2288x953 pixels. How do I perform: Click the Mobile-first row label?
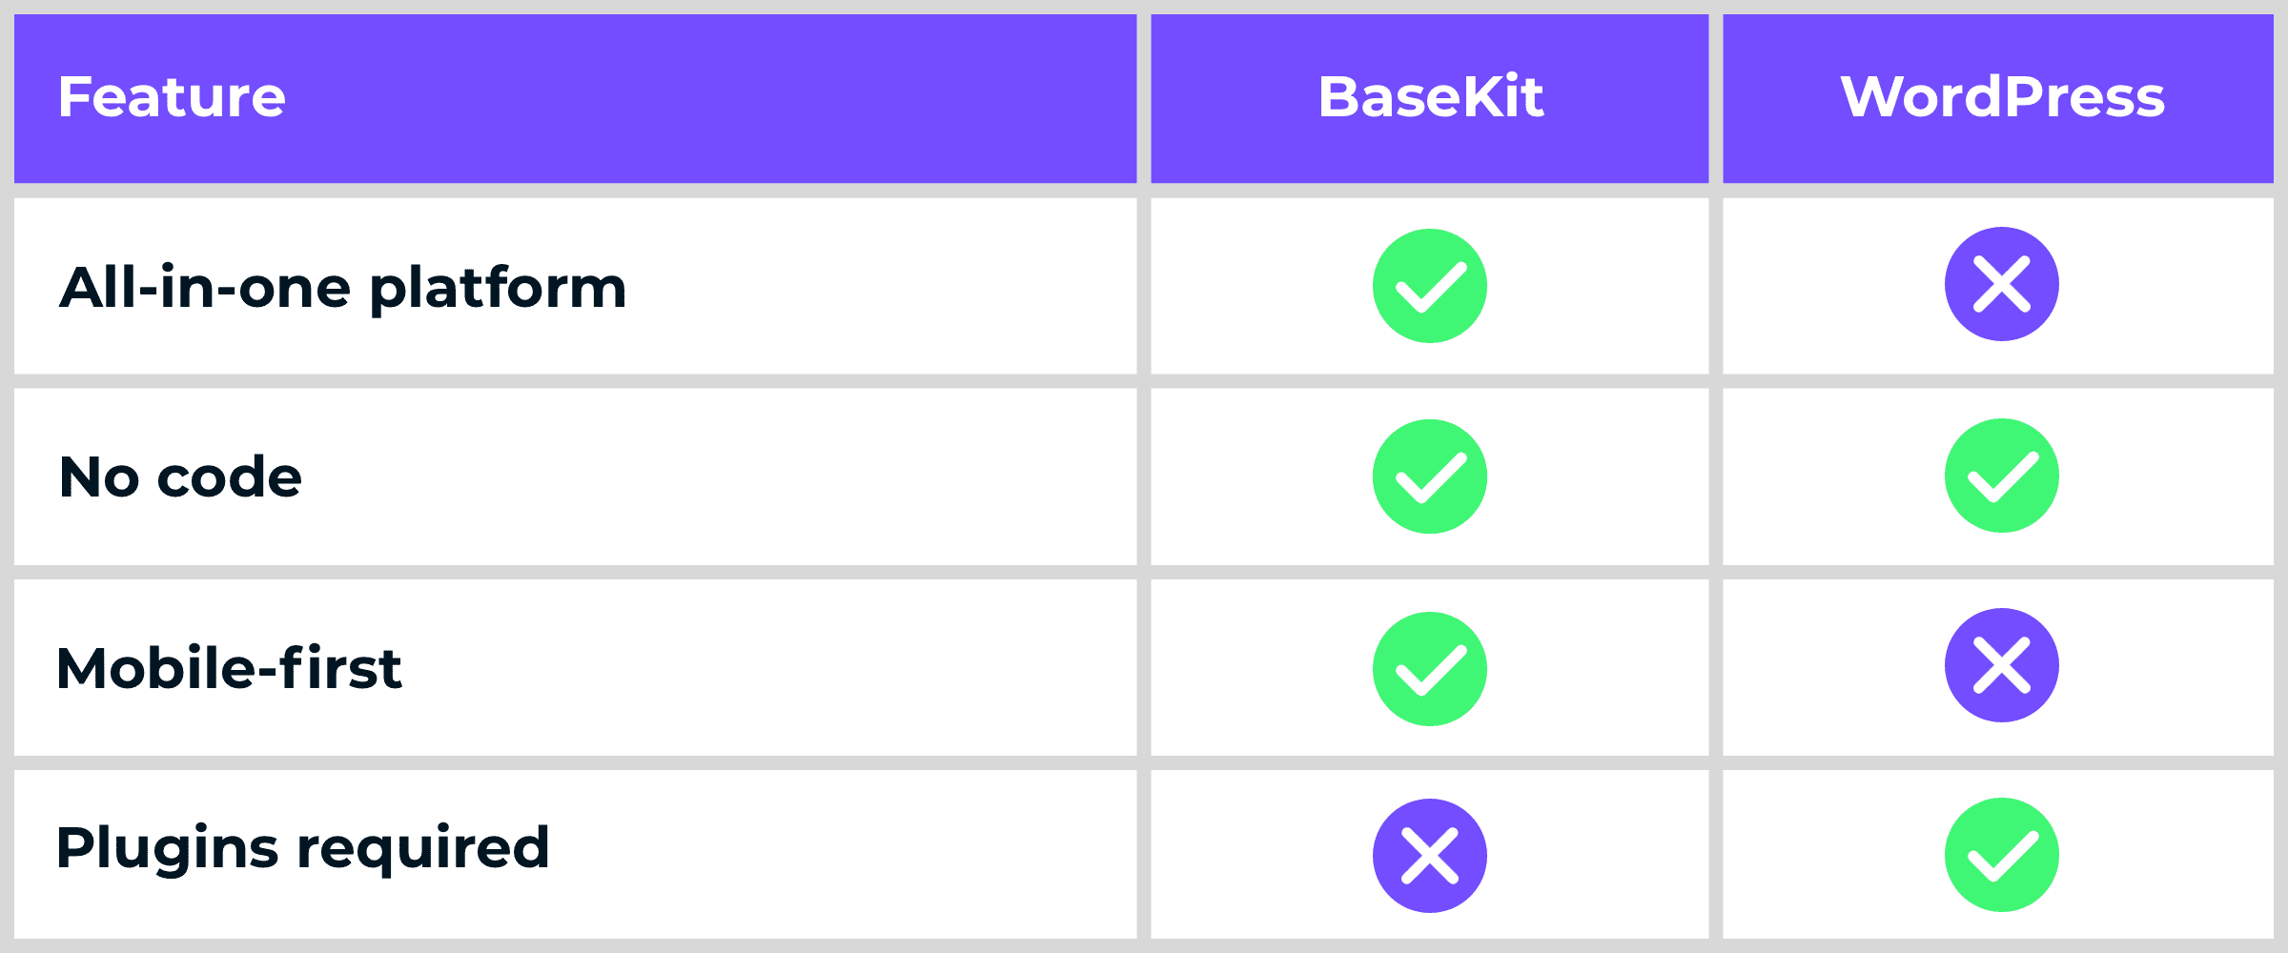pyautogui.click(x=230, y=668)
